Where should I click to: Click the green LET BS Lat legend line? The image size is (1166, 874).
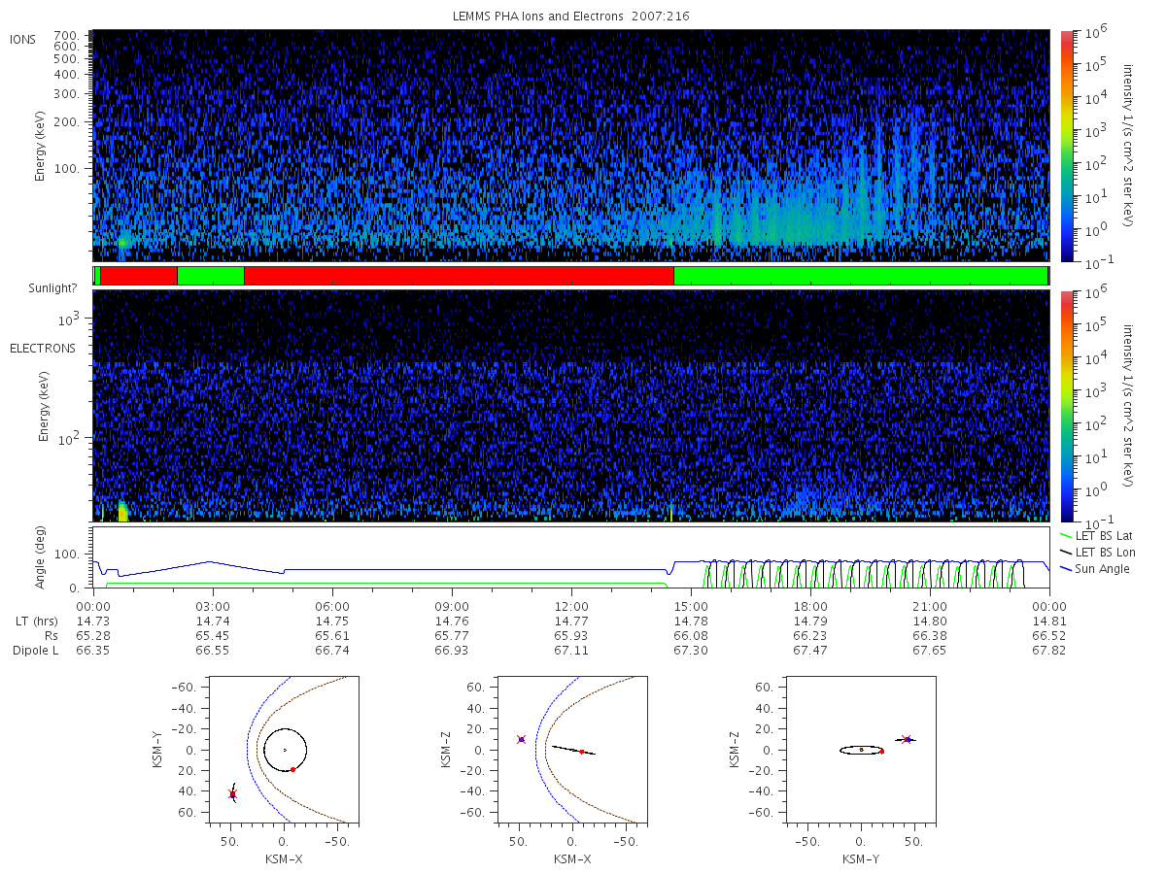[1067, 535]
